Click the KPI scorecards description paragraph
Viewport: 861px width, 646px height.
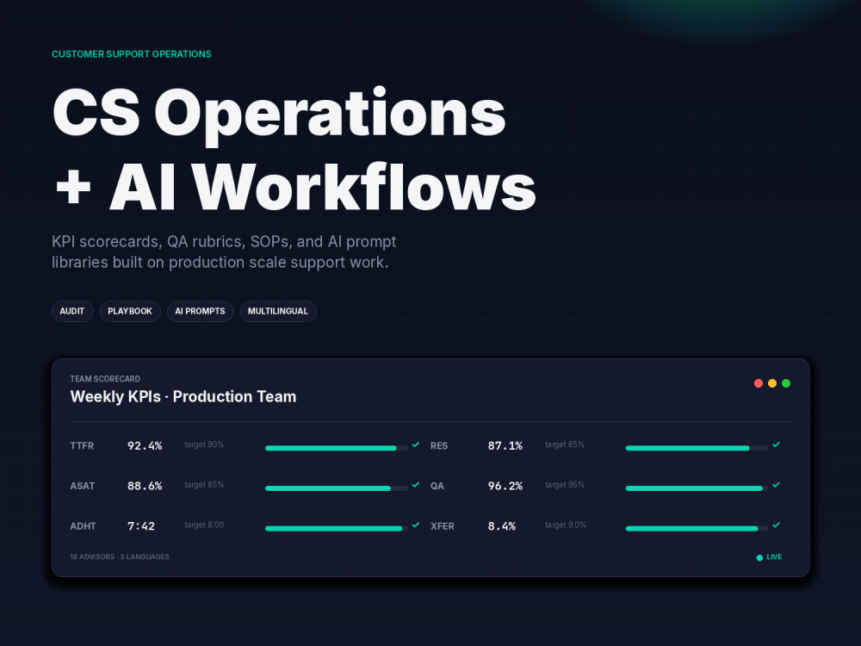pos(224,252)
